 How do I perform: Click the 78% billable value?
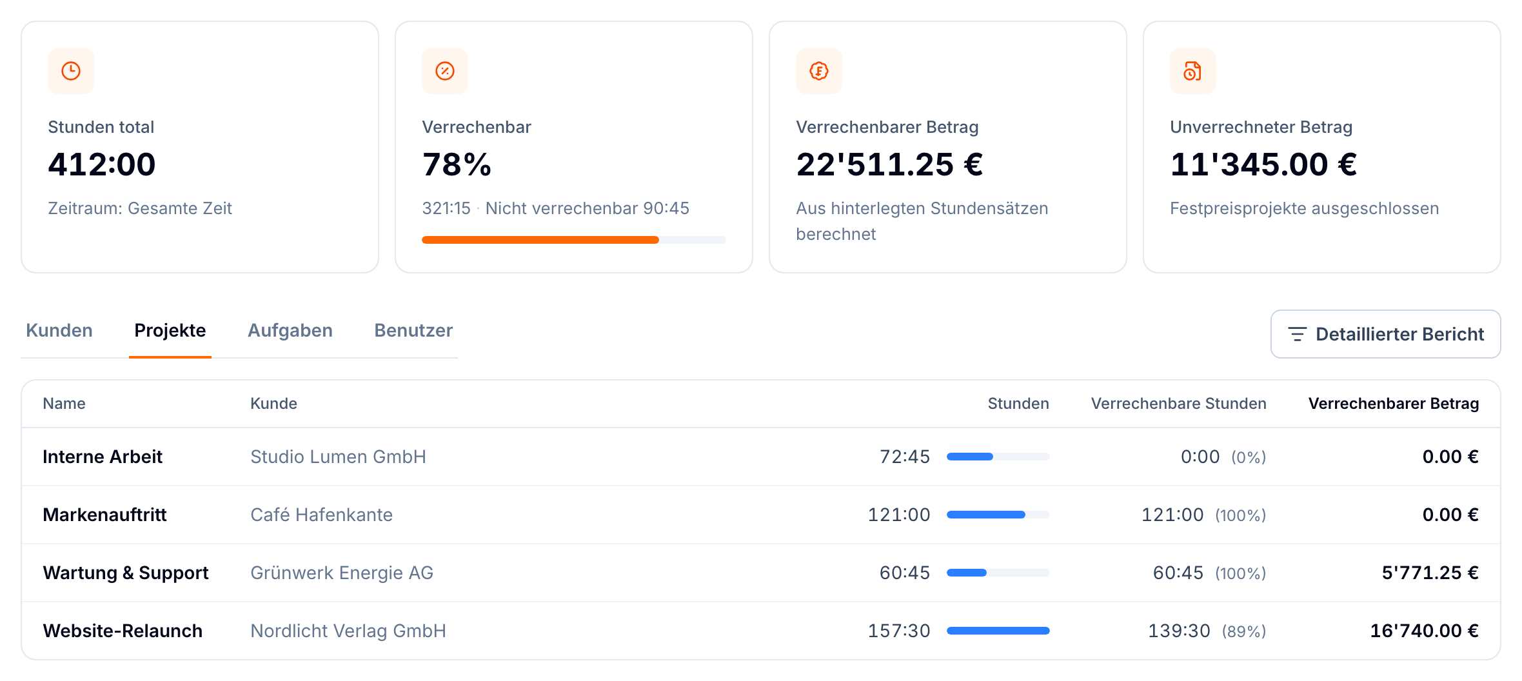[x=457, y=164]
